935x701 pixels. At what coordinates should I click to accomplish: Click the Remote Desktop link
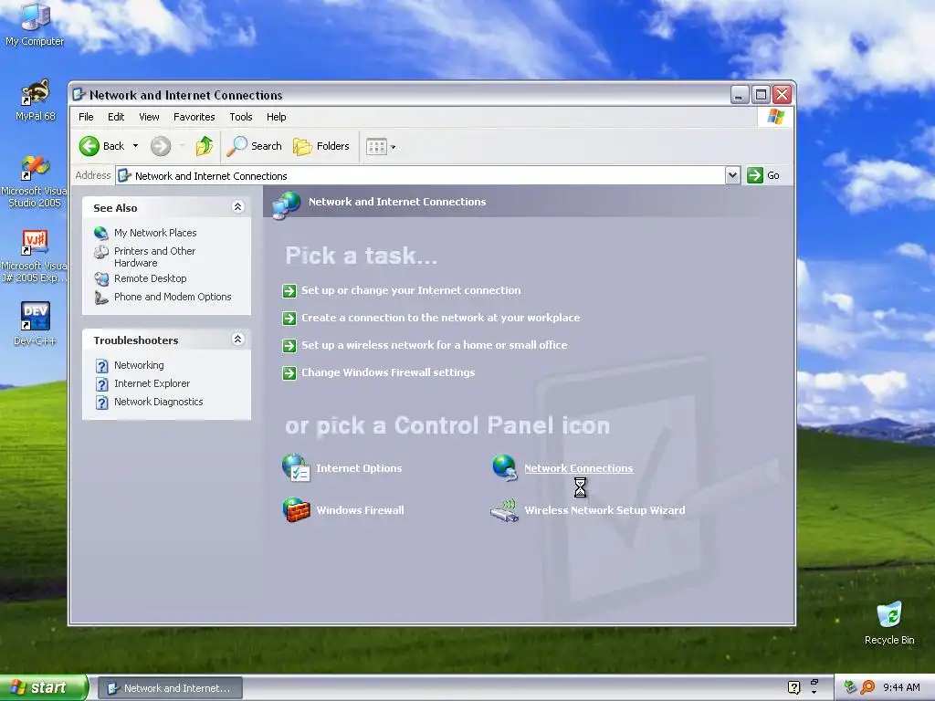[151, 279]
